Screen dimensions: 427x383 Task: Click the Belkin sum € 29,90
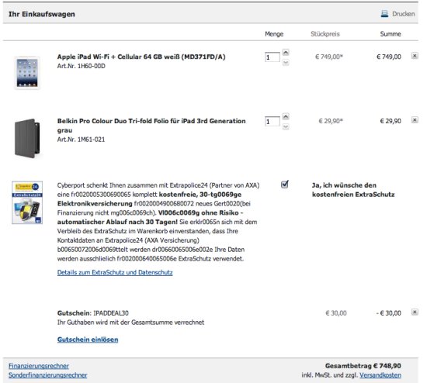pos(391,121)
